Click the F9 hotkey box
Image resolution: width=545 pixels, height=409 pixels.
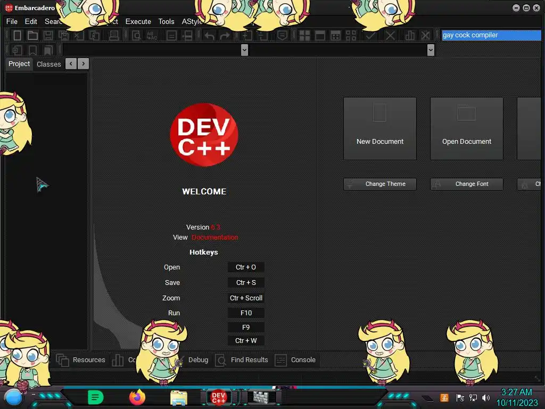(246, 328)
